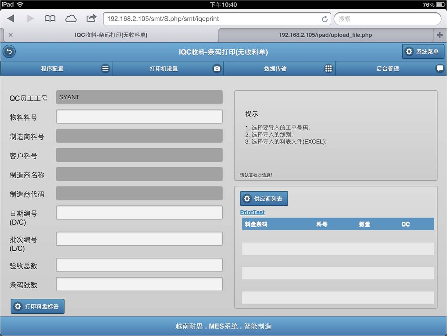Tap the Safari back arrow
Image resolution: width=447 pixels, height=336 pixels.
click(x=11, y=19)
